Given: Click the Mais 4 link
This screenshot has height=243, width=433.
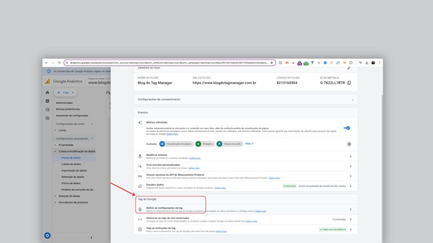Looking at the screenshot, I should [x=249, y=143].
